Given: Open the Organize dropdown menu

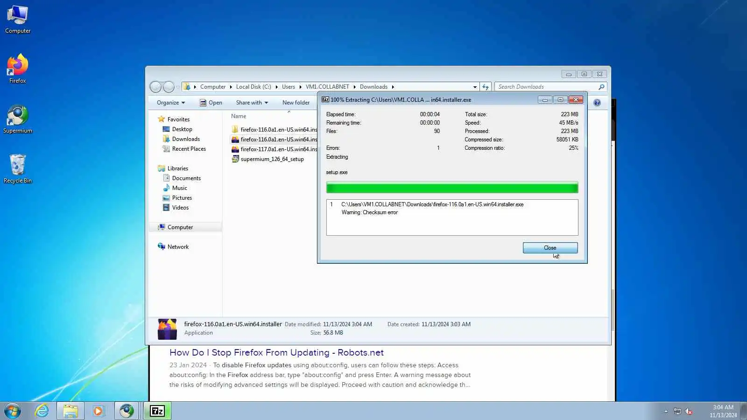Looking at the screenshot, I should click(171, 103).
